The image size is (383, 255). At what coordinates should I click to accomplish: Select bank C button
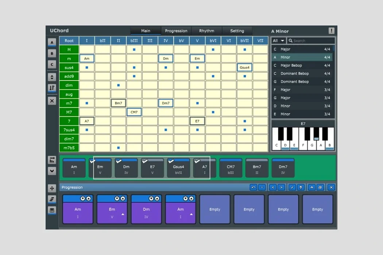[52, 65]
